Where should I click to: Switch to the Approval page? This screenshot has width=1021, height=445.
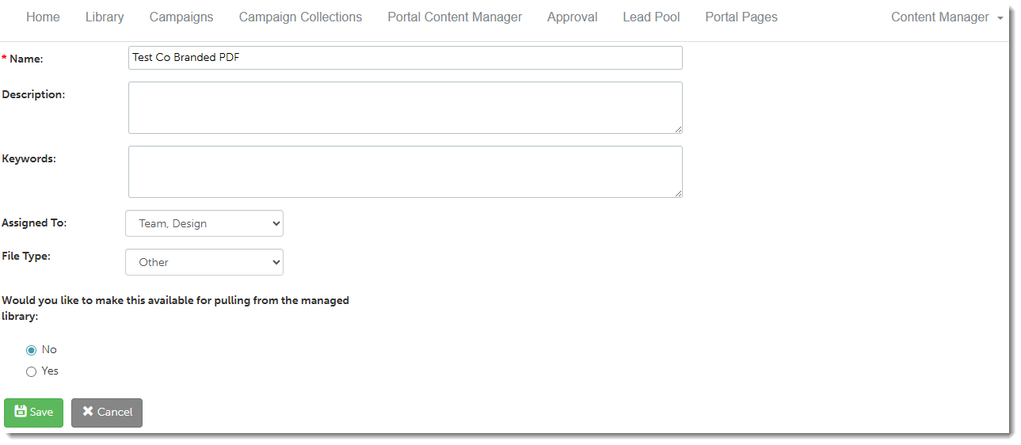tap(572, 17)
